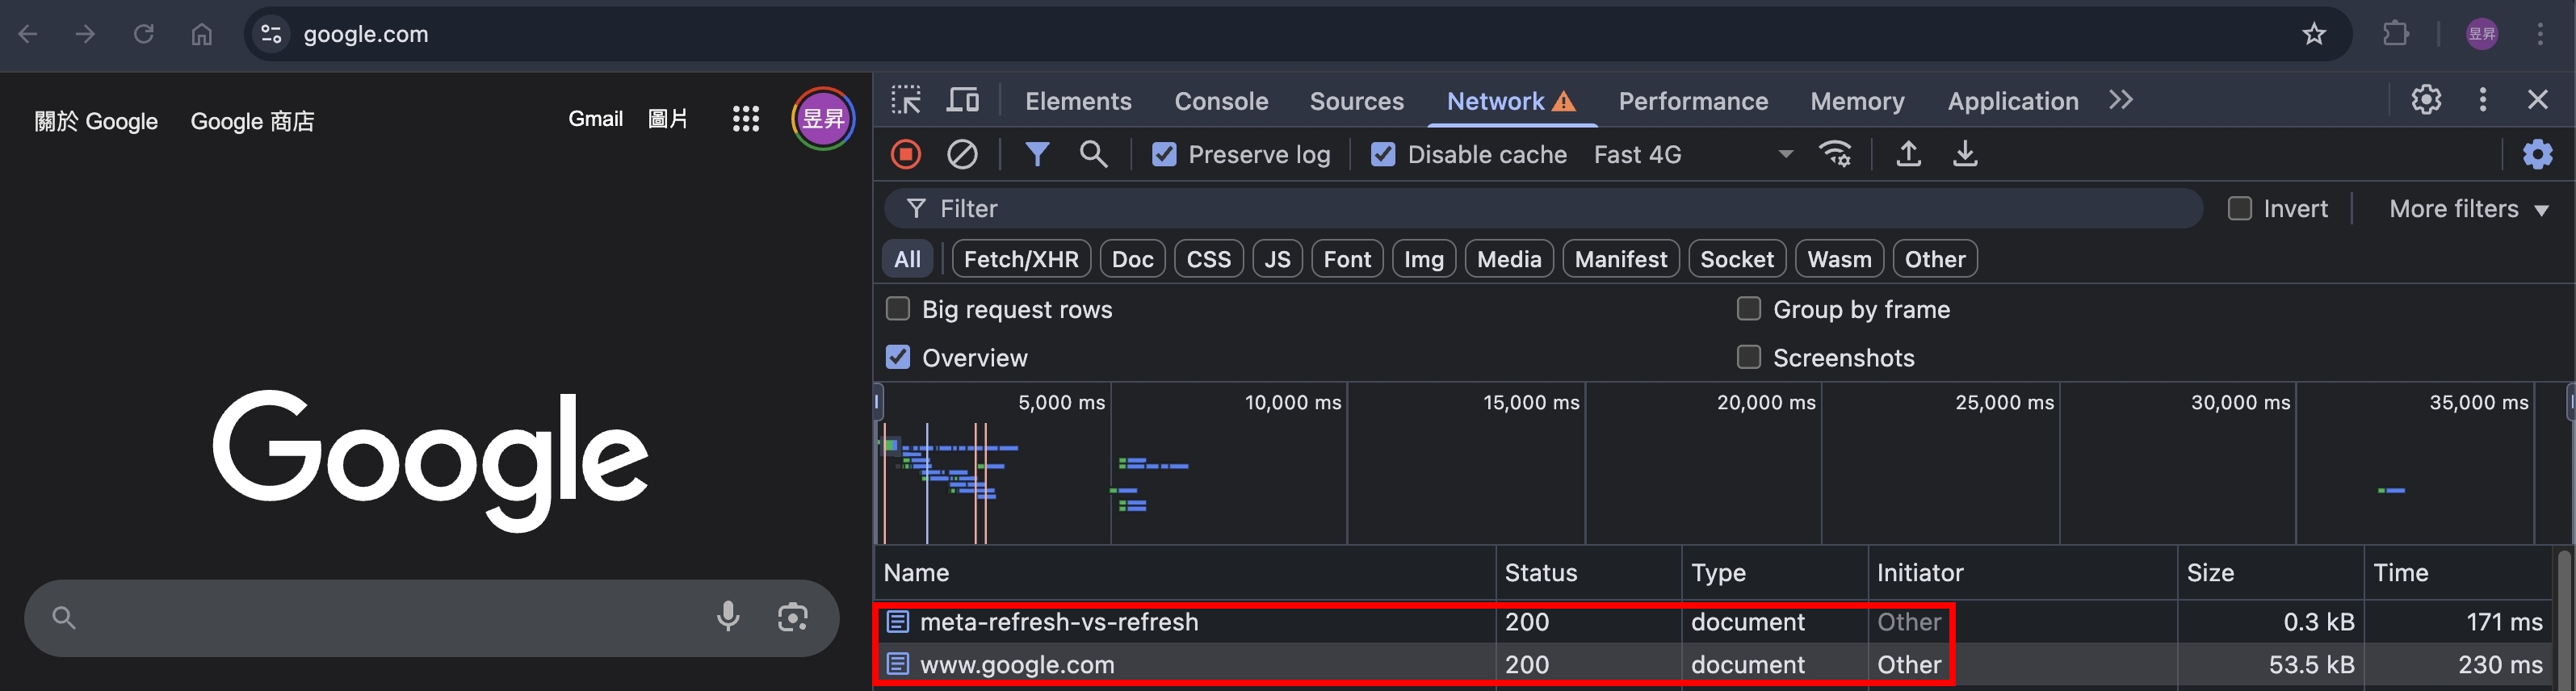Viewport: 2576px width, 691px height.
Task: Open network conditions wifi icon
Action: pos(1836,154)
